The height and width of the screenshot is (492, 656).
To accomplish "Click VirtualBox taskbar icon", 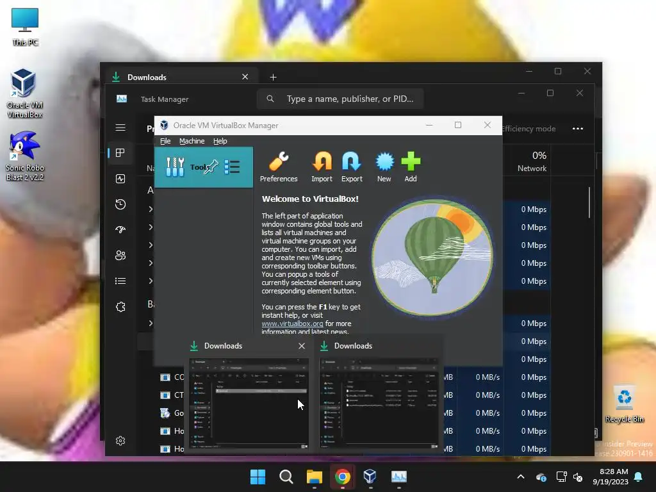I will [370, 477].
